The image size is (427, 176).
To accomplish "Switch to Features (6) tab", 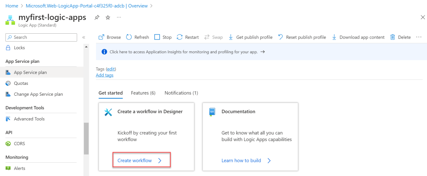I will 143,93.
